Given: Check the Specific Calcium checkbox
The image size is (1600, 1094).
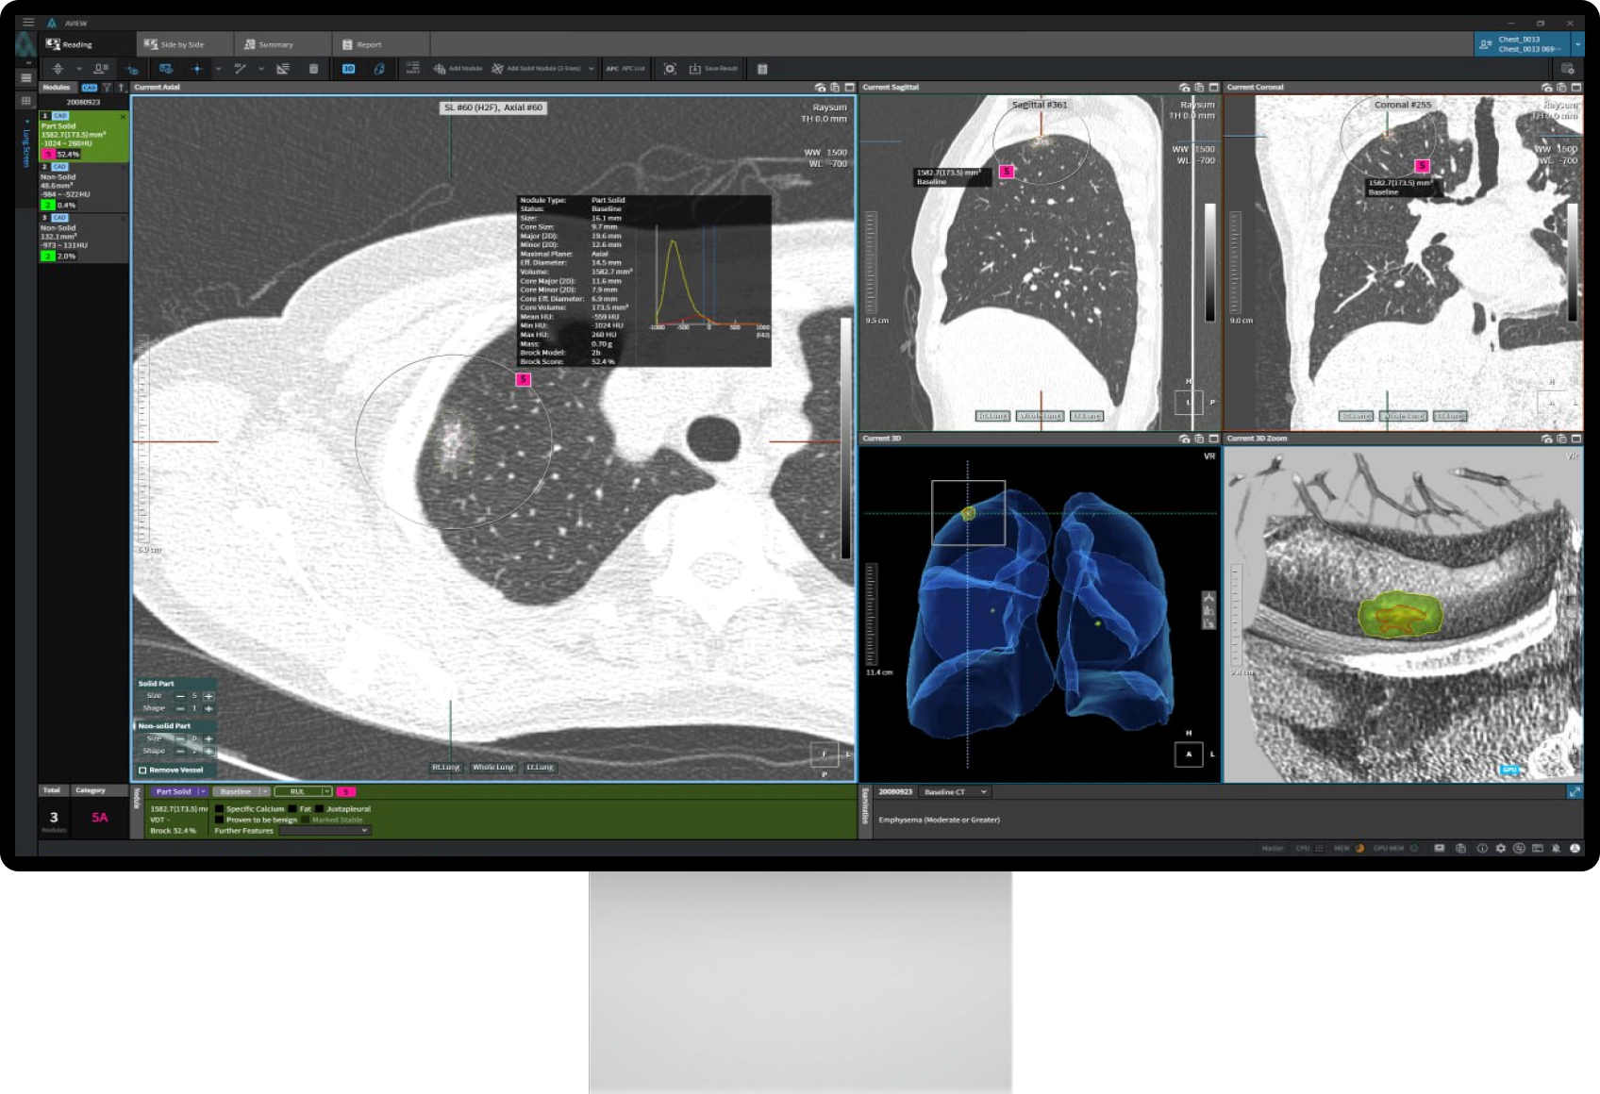Looking at the screenshot, I should [x=220, y=809].
